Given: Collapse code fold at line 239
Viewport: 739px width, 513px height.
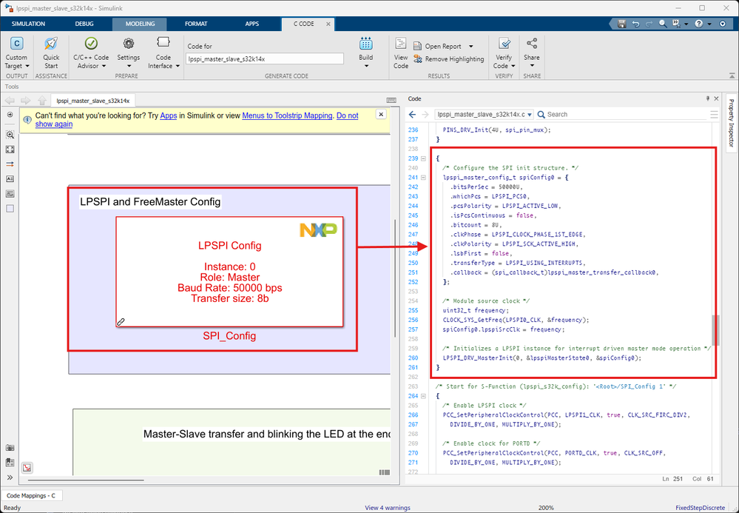Looking at the screenshot, I should point(423,158).
